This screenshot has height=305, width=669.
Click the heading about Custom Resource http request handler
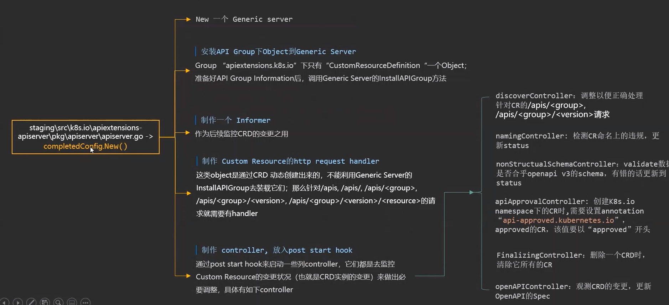coord(290,161)
